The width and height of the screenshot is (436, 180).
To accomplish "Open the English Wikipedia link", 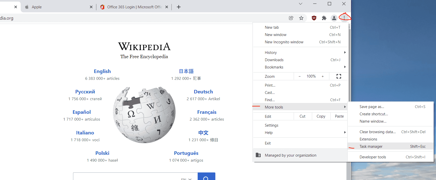I will pyautogui.click(x=102, y=71).
